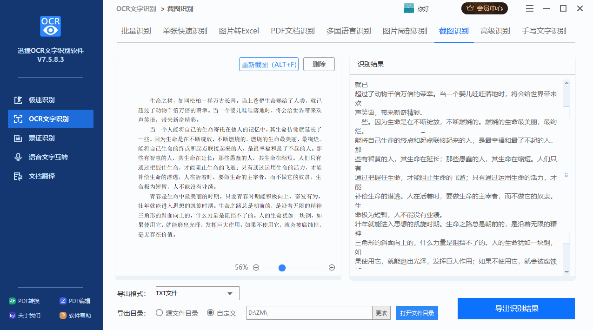Screen dimensions: 593x330
Task: Click the zoom slider handle
Action: (282, 268)
